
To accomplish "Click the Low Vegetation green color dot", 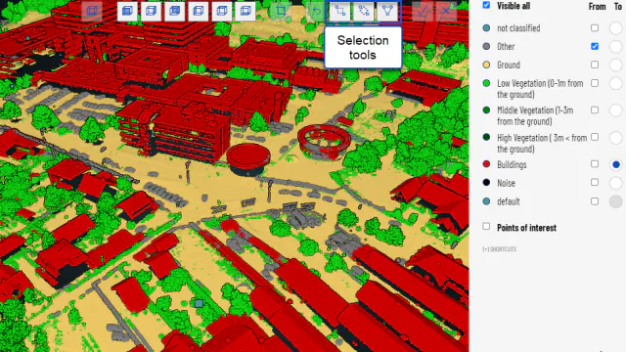I will point(486,83).
